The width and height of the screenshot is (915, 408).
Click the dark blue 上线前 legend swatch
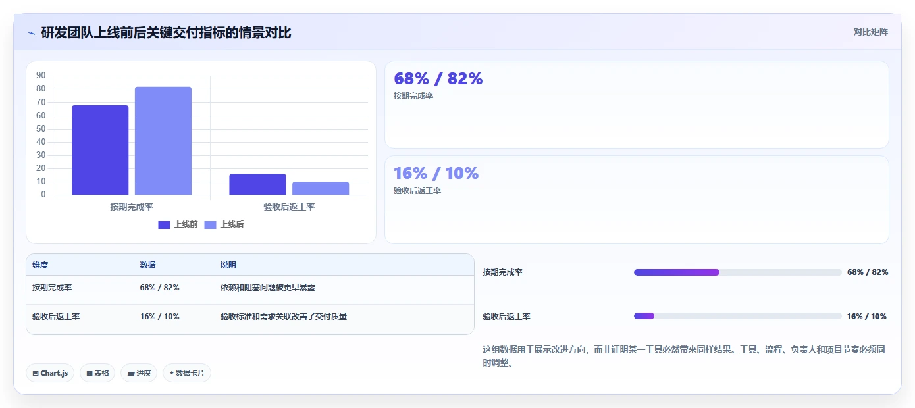point(164,225)
